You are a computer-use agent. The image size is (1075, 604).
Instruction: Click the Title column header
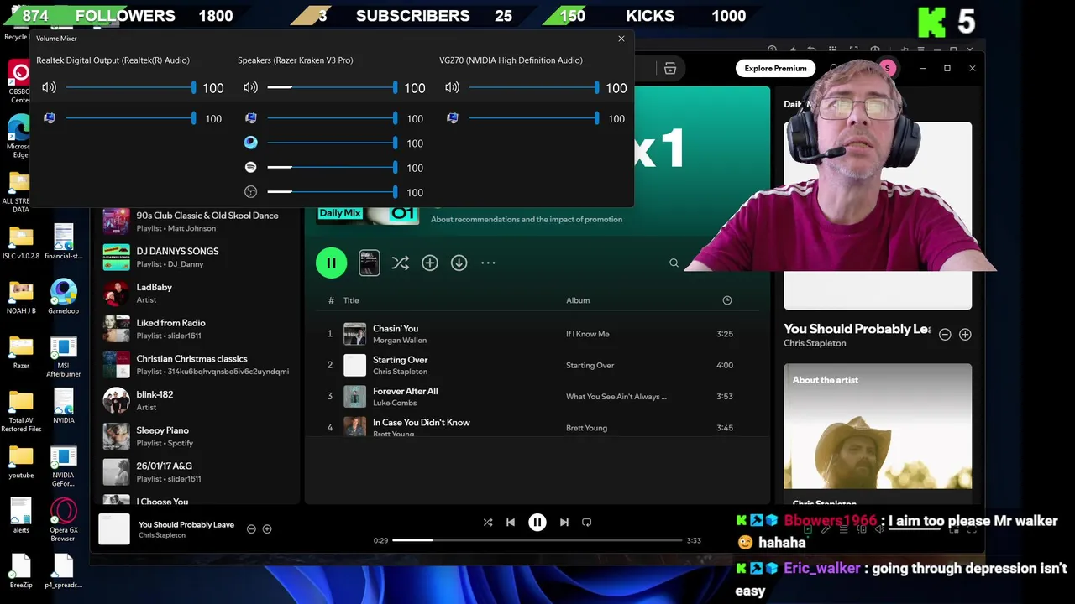(x=351, y=300)
